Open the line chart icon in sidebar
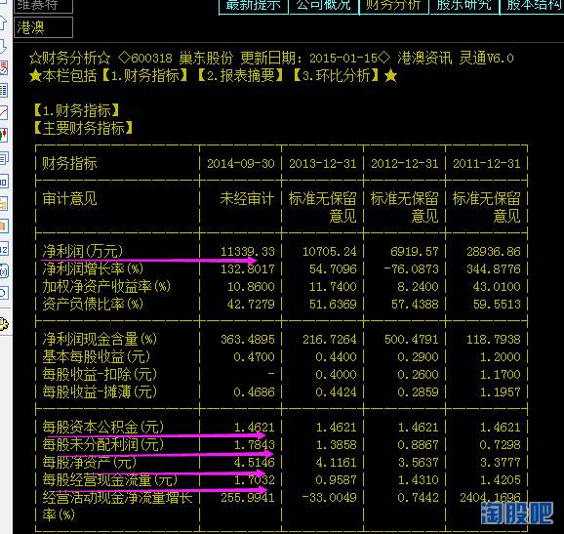 point(3,113)
